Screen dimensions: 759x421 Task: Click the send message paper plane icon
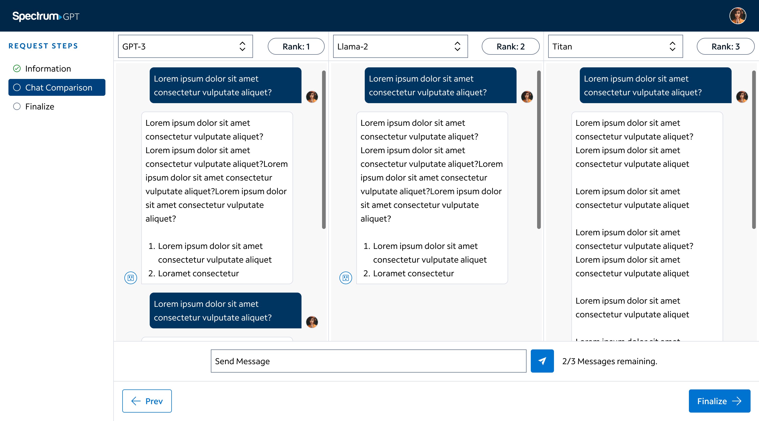click(x=542, y=361)
